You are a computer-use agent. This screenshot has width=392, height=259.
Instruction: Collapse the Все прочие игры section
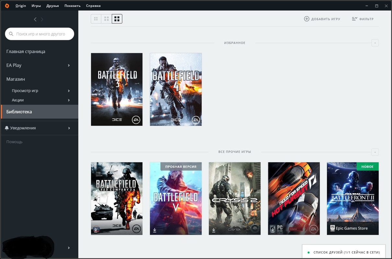pos(375,152)
